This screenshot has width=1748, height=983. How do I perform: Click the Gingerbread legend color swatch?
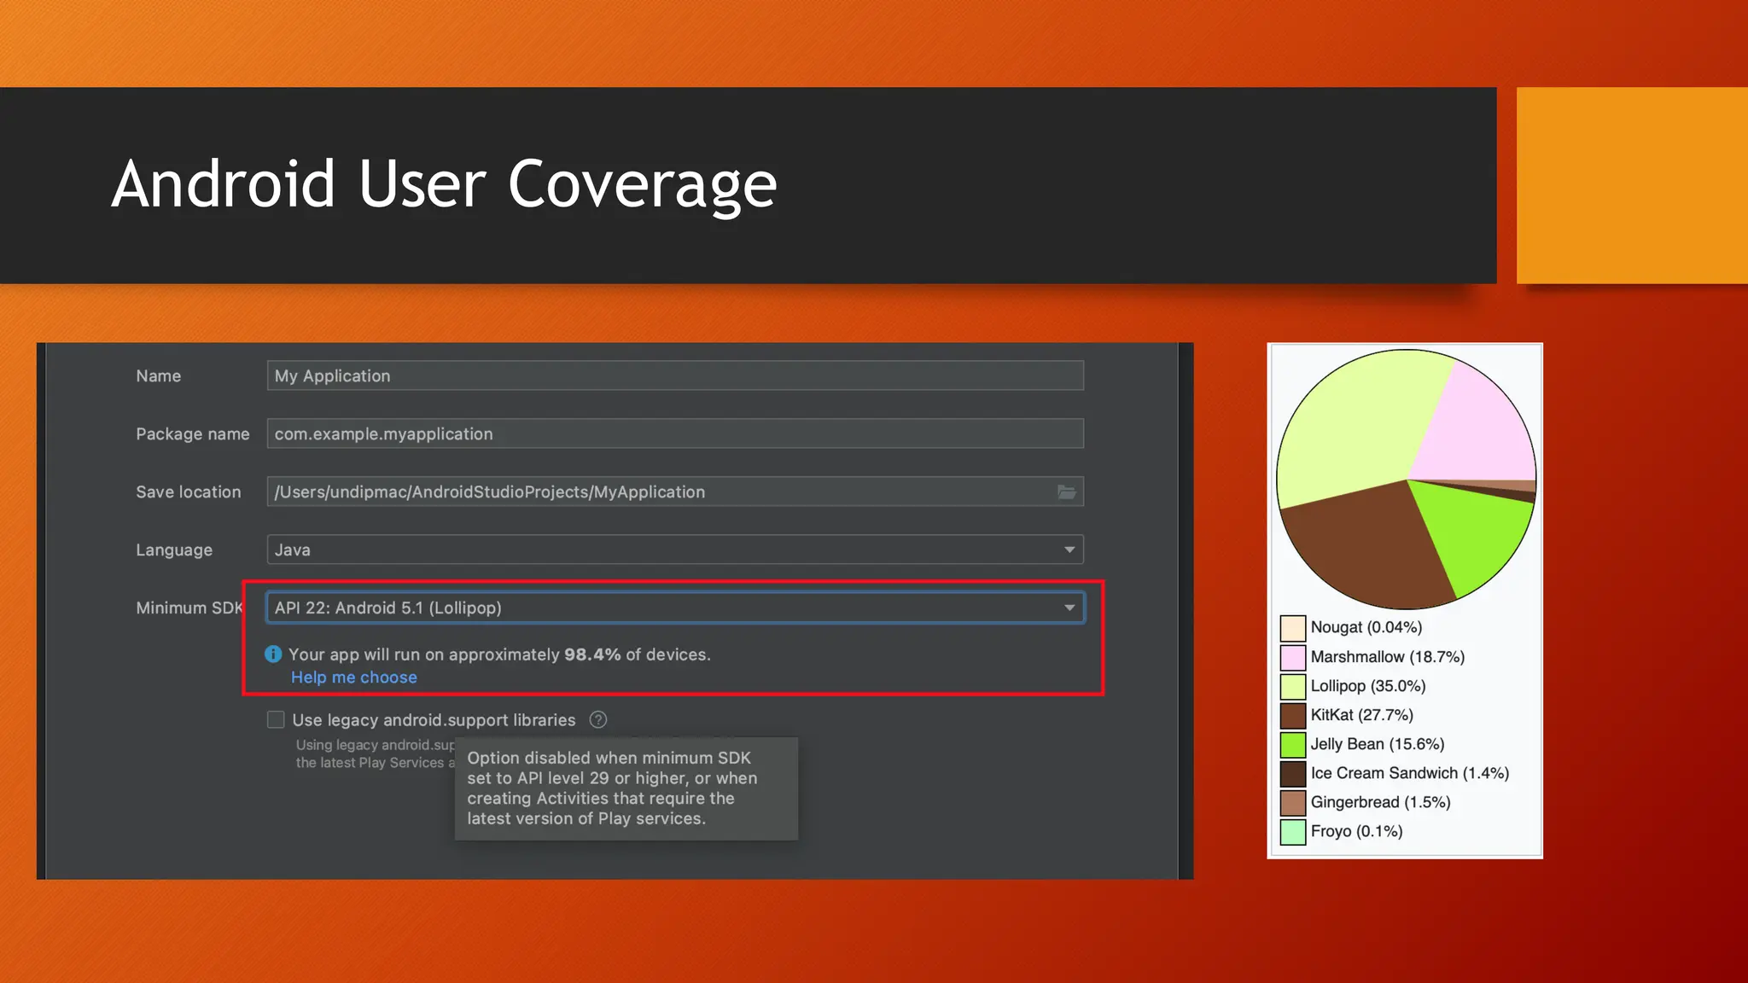tap(1293, 802)
